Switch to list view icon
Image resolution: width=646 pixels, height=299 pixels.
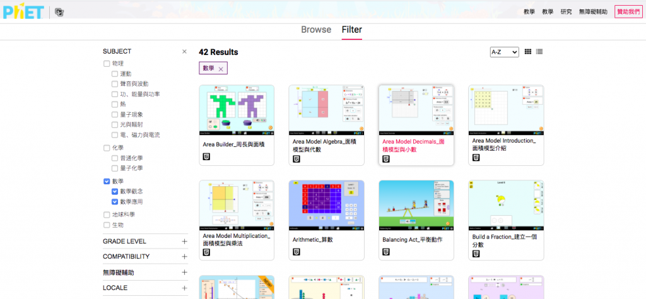[x=539, y=52]
